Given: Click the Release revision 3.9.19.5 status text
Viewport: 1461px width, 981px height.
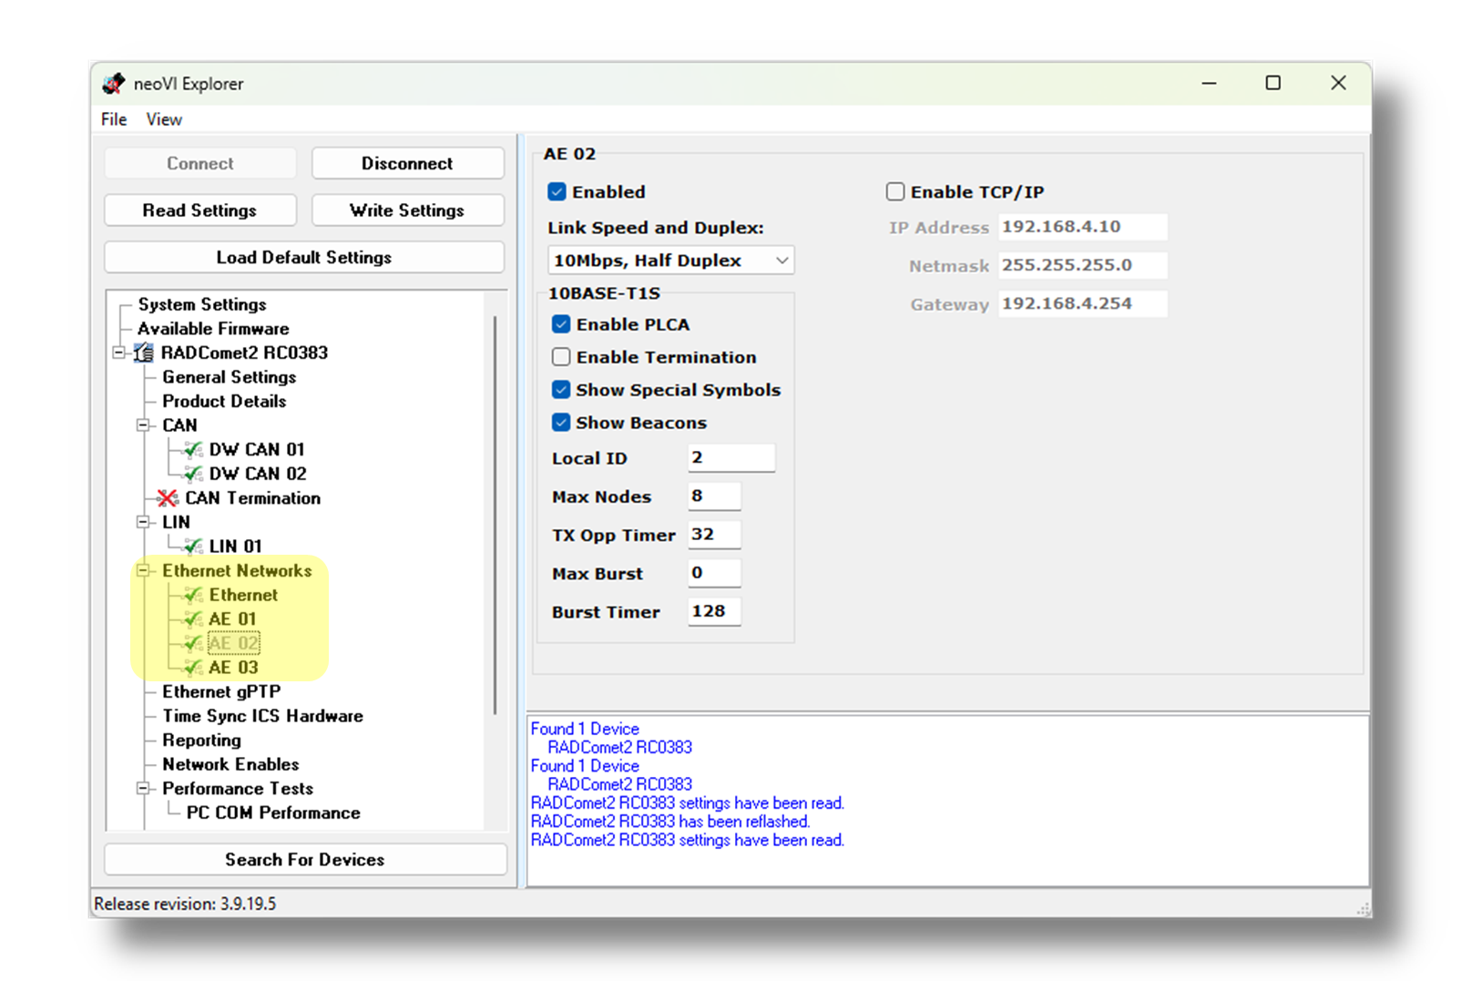Looking at the screenshot, I should (185, 904).
